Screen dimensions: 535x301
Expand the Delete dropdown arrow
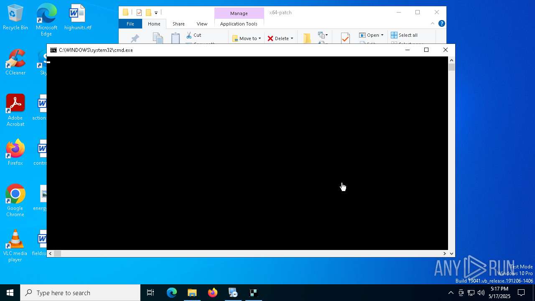pyautogui.click(x=292, y=38)
